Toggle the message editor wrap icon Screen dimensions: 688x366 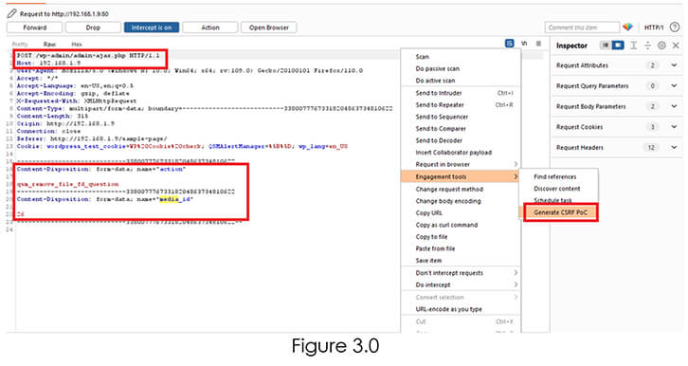point(510,44)
